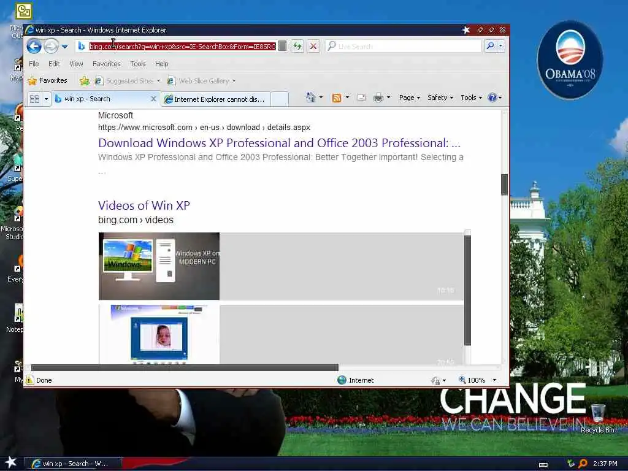Switch to Internet Explorer cannot display tab
This screenshot has width=628, height=471.
(215, 99)
